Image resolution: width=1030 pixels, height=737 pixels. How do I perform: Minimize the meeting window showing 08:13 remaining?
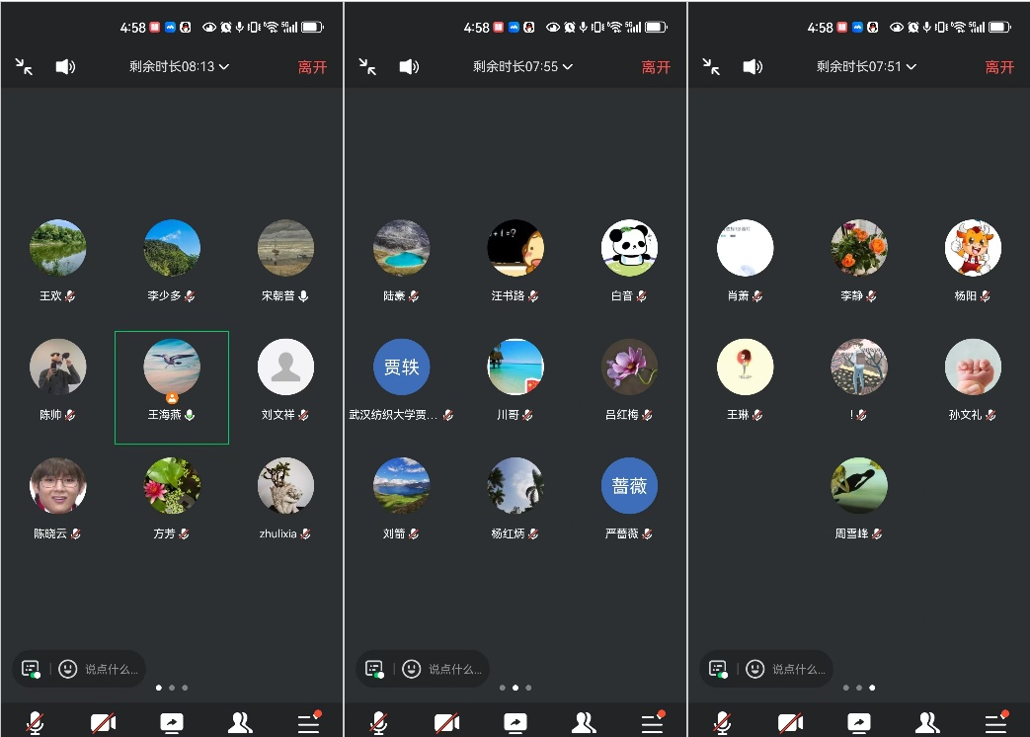pos(24,67)
